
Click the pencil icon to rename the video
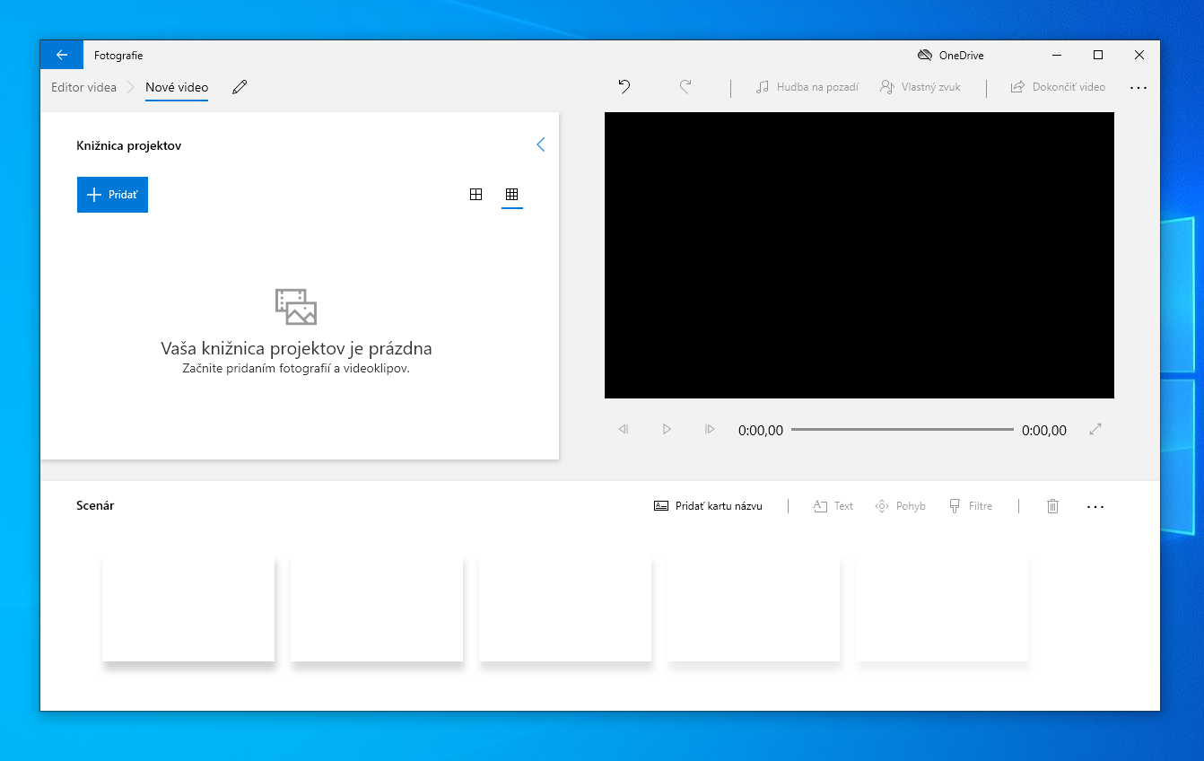pos(239,87)
